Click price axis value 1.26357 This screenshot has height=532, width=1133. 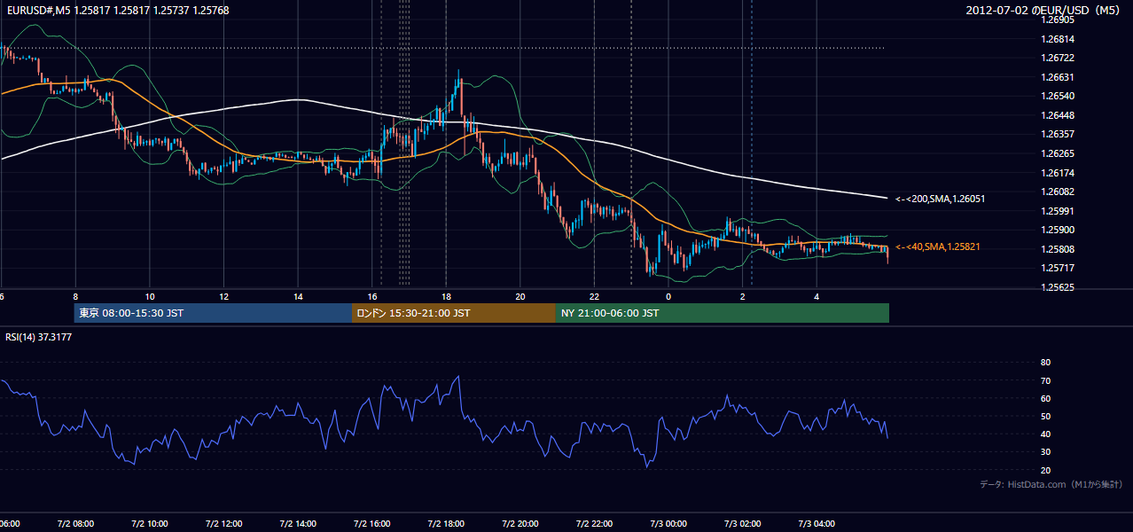1059,134
